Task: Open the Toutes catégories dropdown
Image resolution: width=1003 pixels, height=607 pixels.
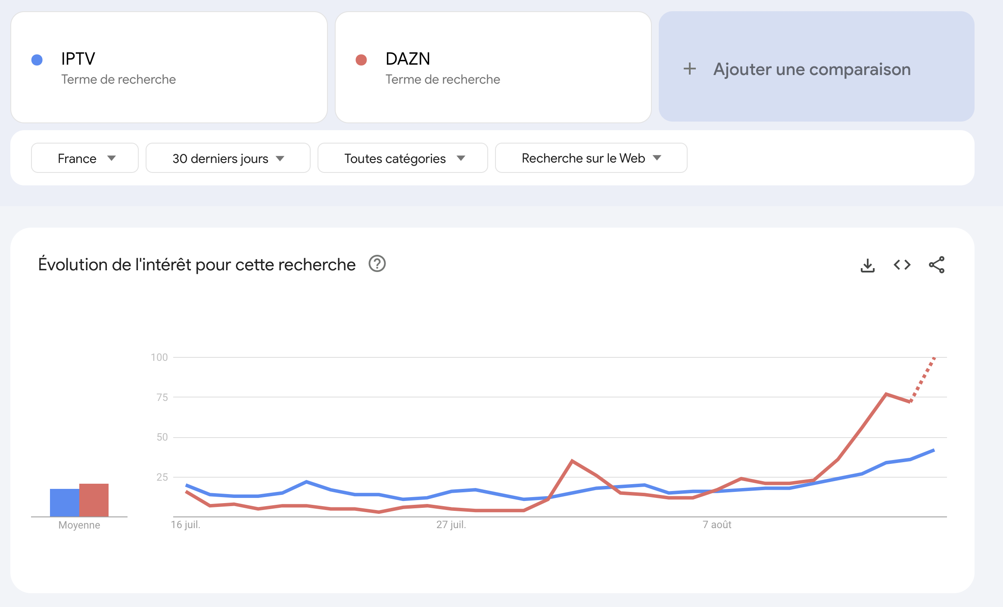Action: point(403,158)
